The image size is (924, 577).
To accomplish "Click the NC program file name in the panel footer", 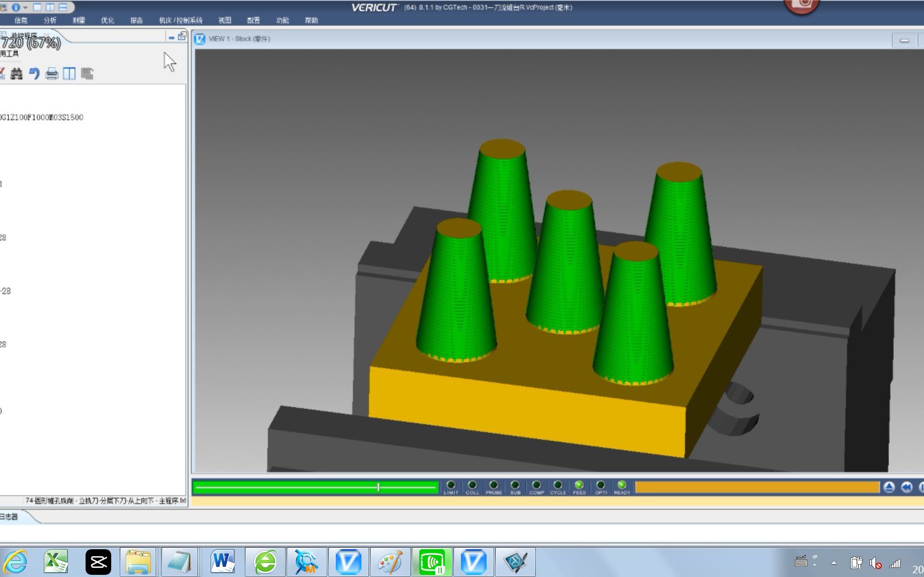I will click(105, 501).
